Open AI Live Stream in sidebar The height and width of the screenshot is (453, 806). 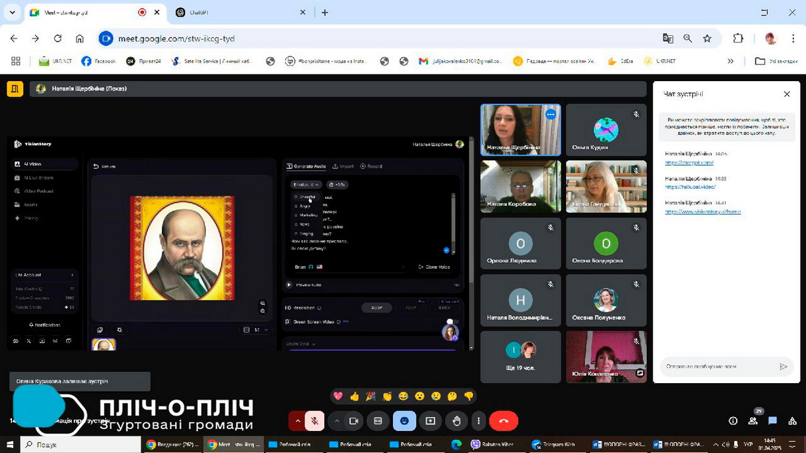click(45, 178)
